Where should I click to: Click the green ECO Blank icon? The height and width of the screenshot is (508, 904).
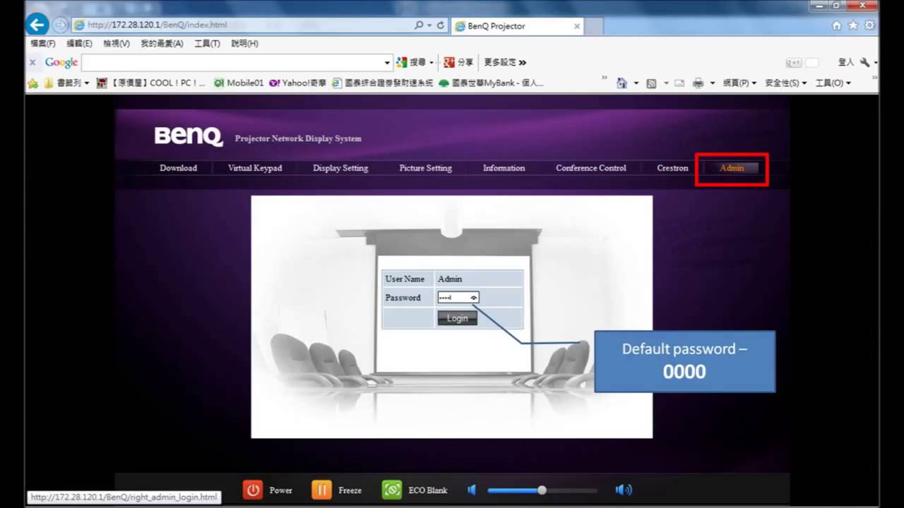392,490
